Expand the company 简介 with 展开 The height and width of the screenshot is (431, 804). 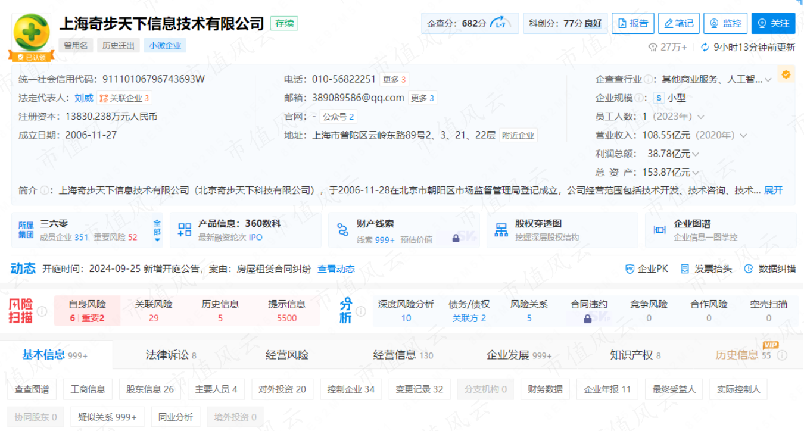point(773,190)
